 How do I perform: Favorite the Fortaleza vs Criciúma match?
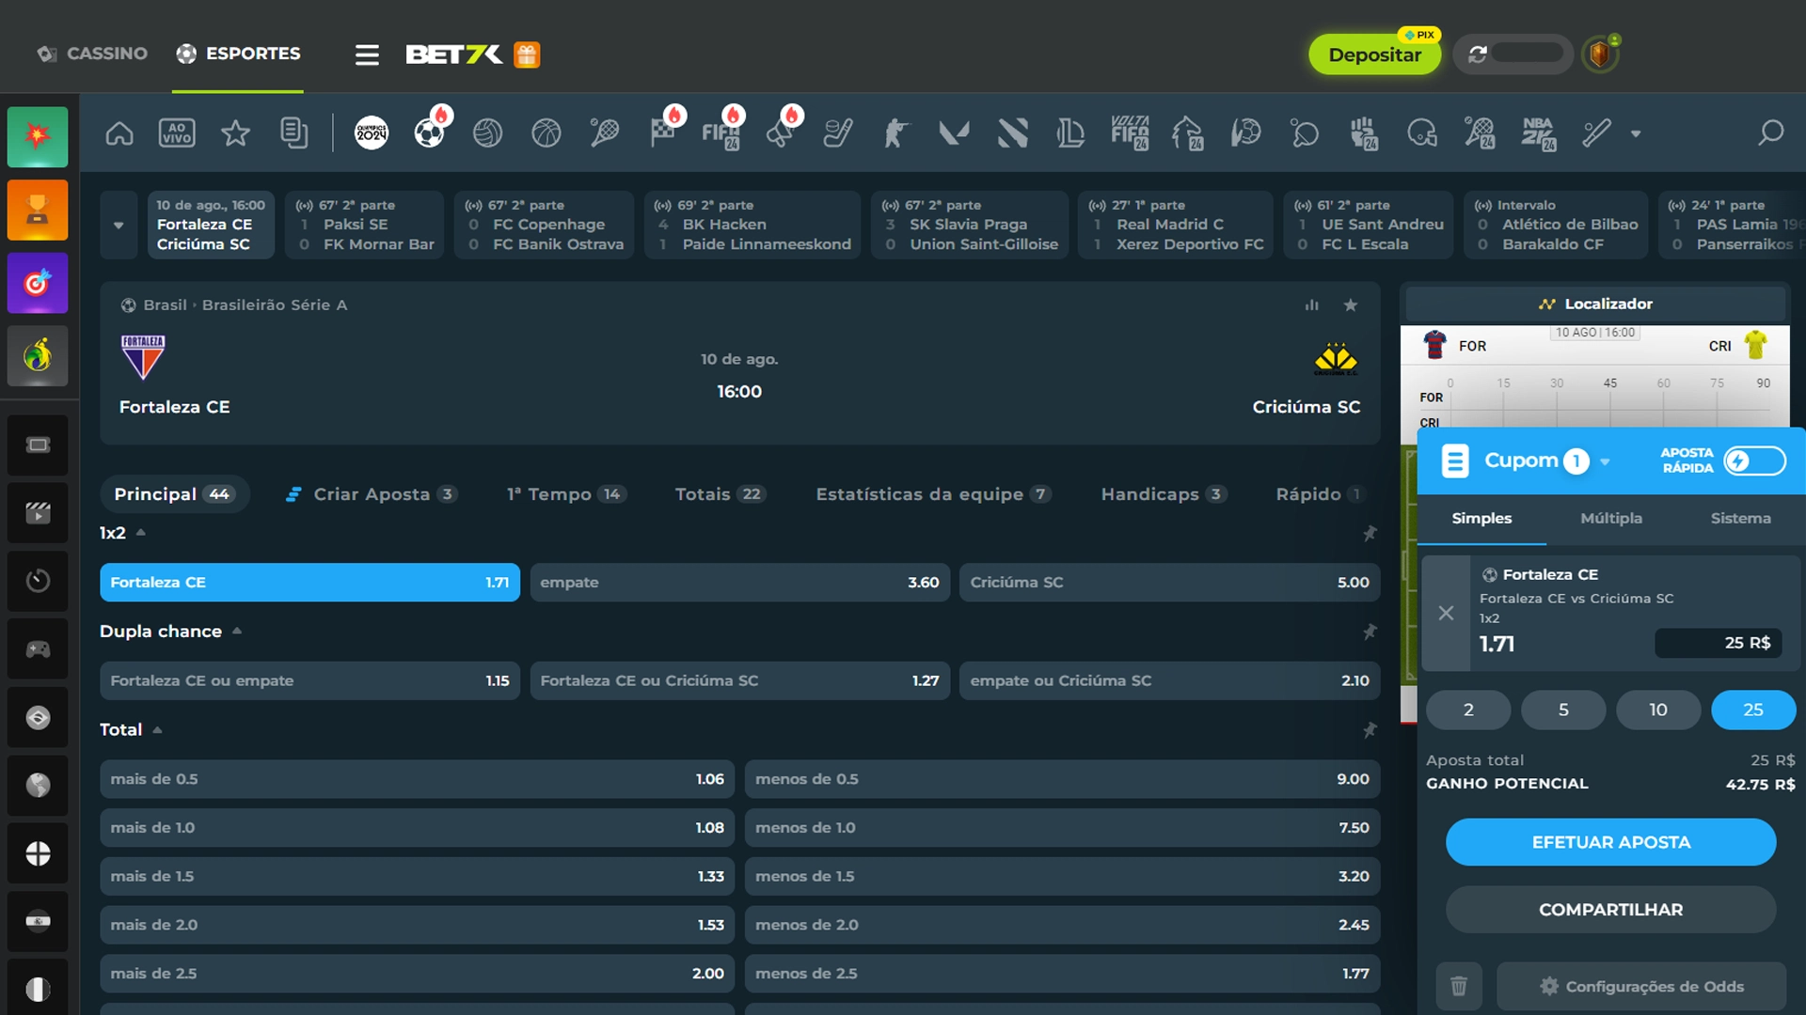(x=1351, y=304)
